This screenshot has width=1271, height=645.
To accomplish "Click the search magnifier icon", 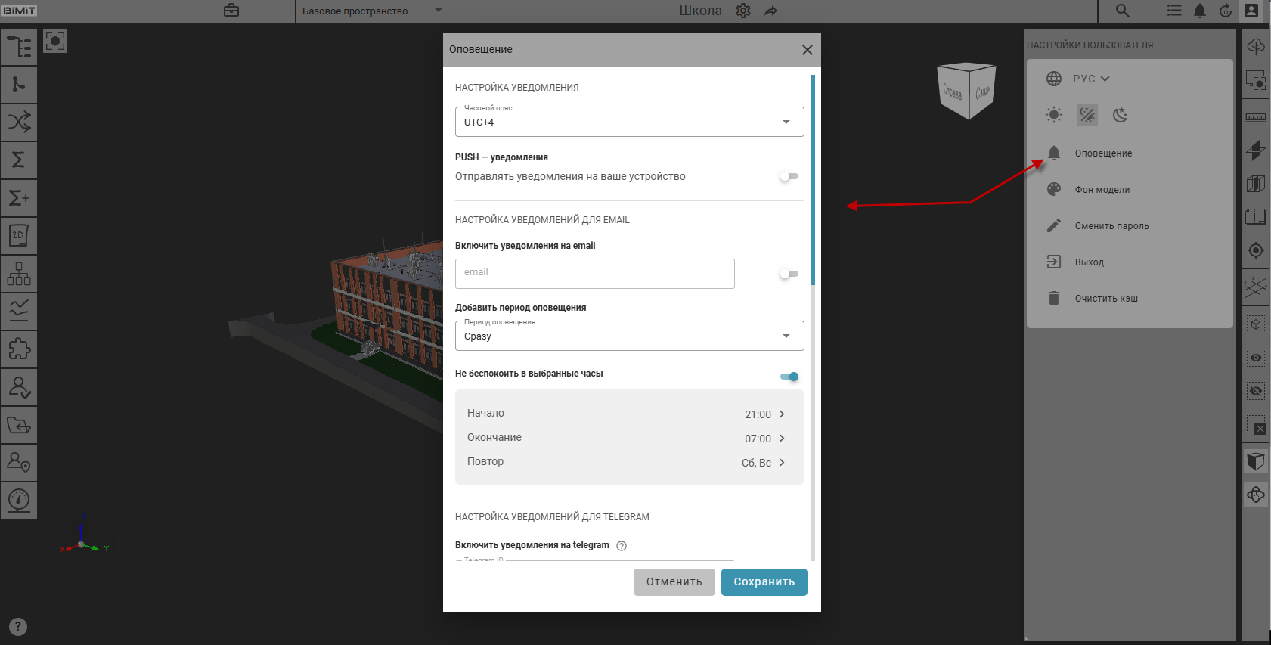I will pyautogui.click(x=1122, y=11).
